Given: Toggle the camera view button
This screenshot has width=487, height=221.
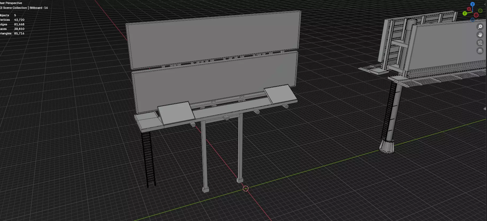Looking at the screenshot, I should (480, 43).
